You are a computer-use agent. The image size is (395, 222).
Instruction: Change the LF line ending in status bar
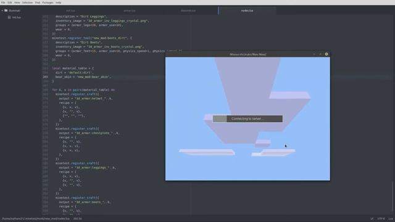pyautogui.click(x=372, y=219)
